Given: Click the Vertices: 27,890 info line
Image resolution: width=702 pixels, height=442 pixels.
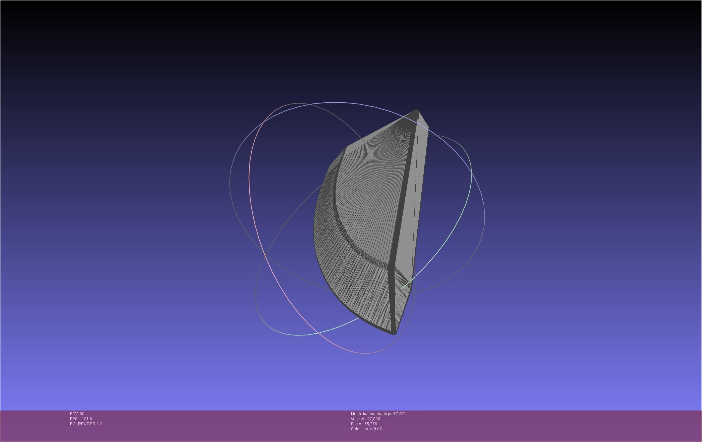Looking at the screenshot, I should tap(365, 419).
